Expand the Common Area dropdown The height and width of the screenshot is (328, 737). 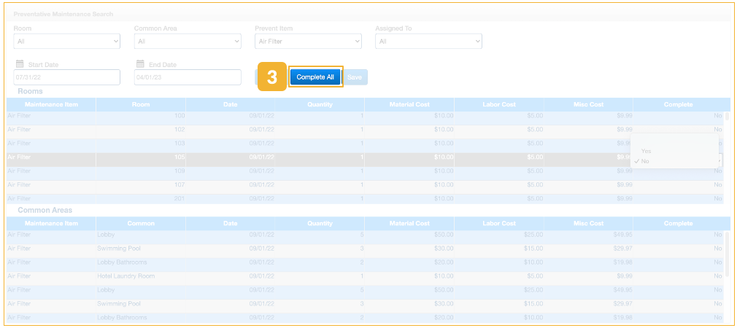click(x=188, y=42)
